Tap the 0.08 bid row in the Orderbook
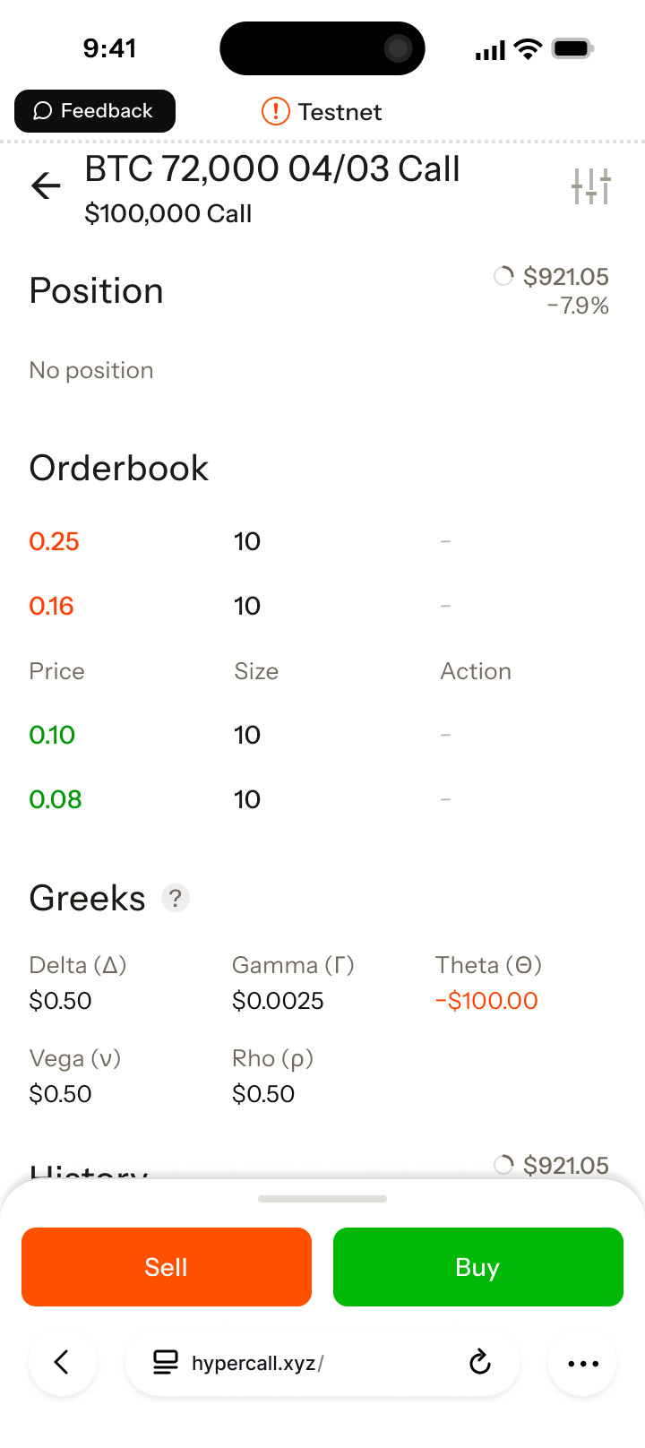This screenshot has width=645, height=1448. click(55, 799)
